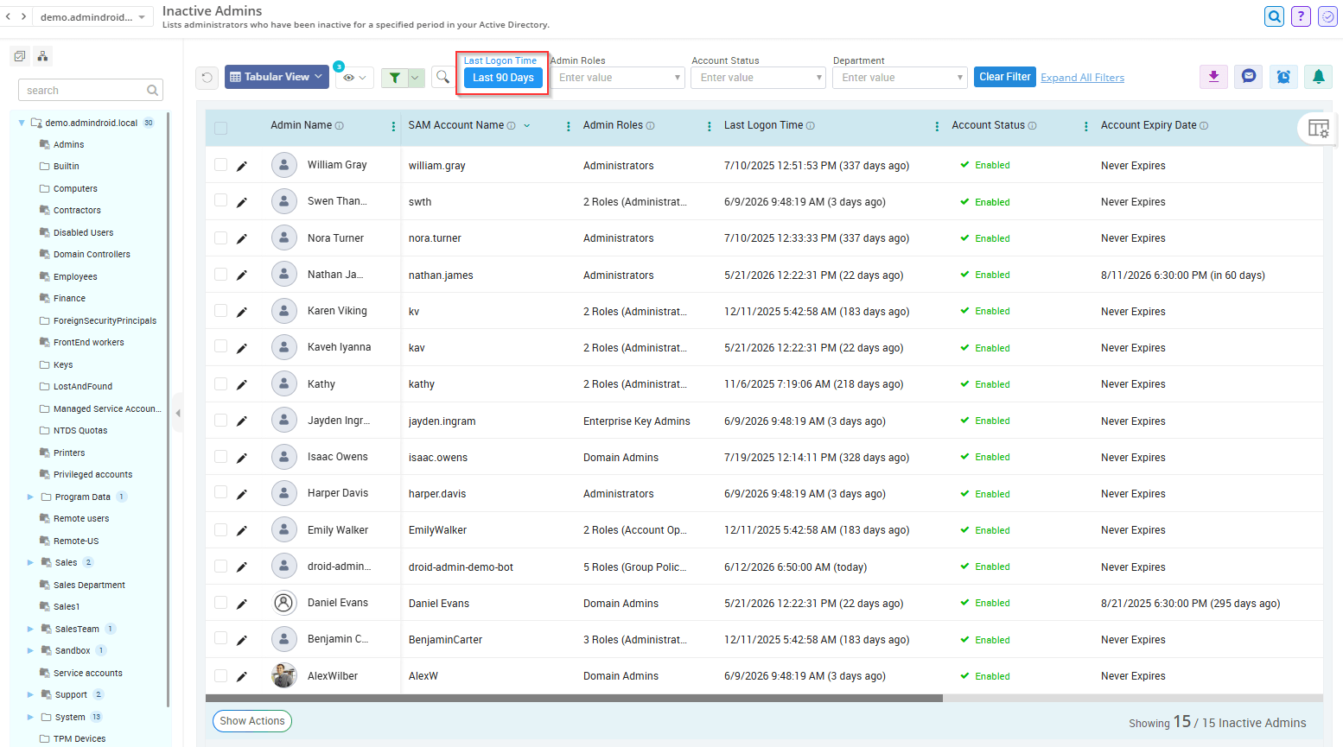Click the edit pencil for Kathy
This screenshot has height=747, width=1343.
pos(242,384)
